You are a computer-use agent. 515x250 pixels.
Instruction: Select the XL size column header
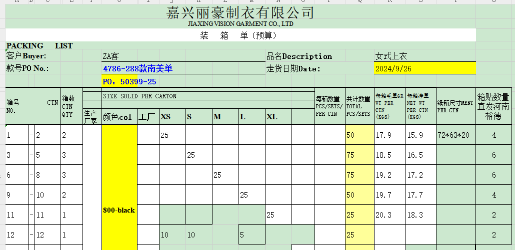272,117
